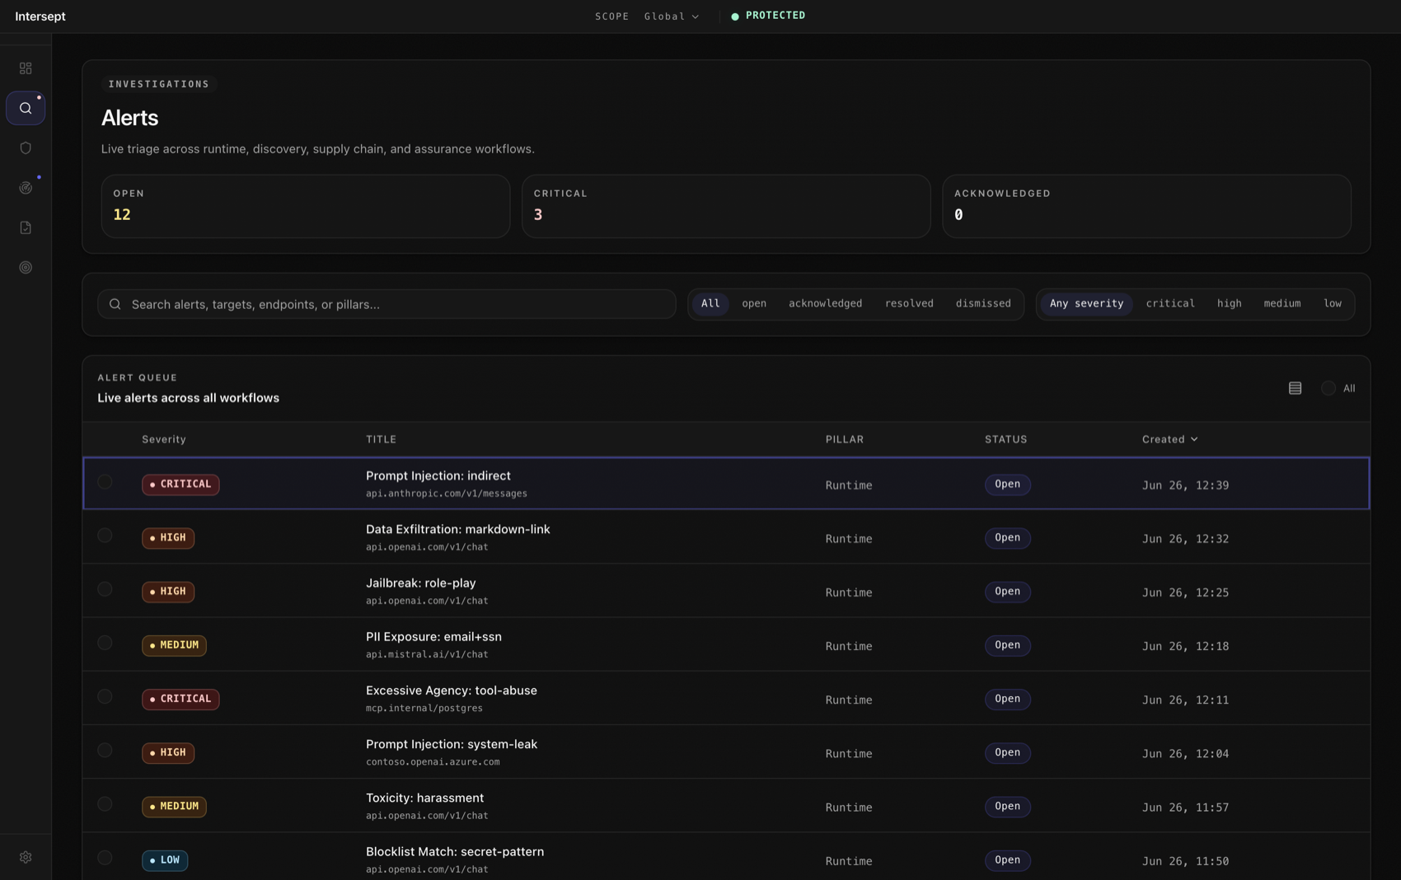Open the Global scope dropdown
Viewport: 1401px width, 880px height.
pos(672,16)
